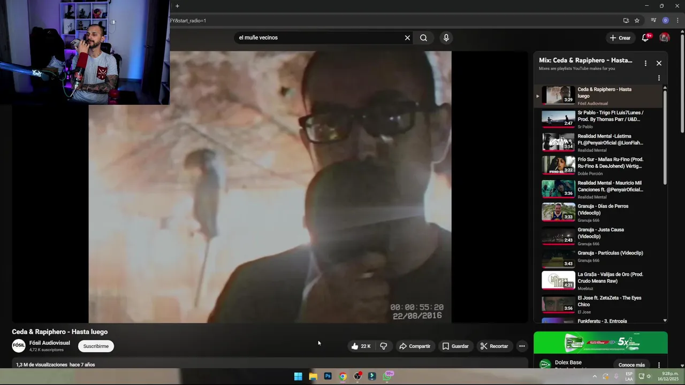The width and height of the screenshot is (685, 385).
Task: Open Chrome's three-dot menu
Action: tap(678, 20)
